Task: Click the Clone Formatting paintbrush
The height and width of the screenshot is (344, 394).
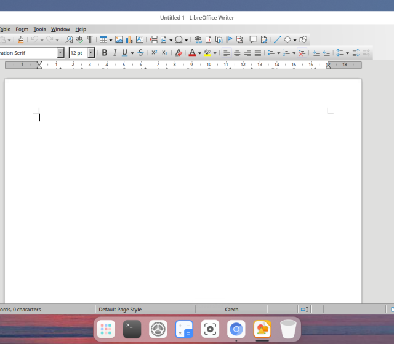Action: (x=21, y=39)
